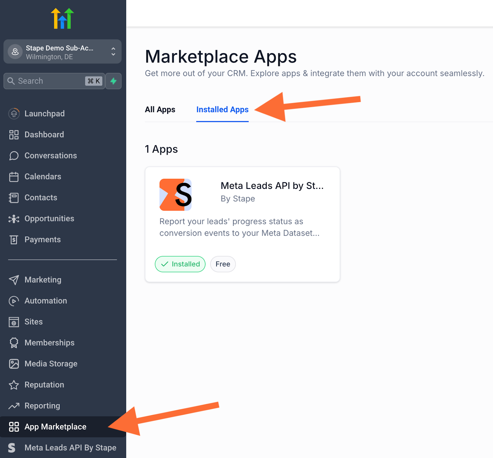Viewport: 493px width, 458px height.
Task: Click the Installed status badge
Action: click(180, 264)
